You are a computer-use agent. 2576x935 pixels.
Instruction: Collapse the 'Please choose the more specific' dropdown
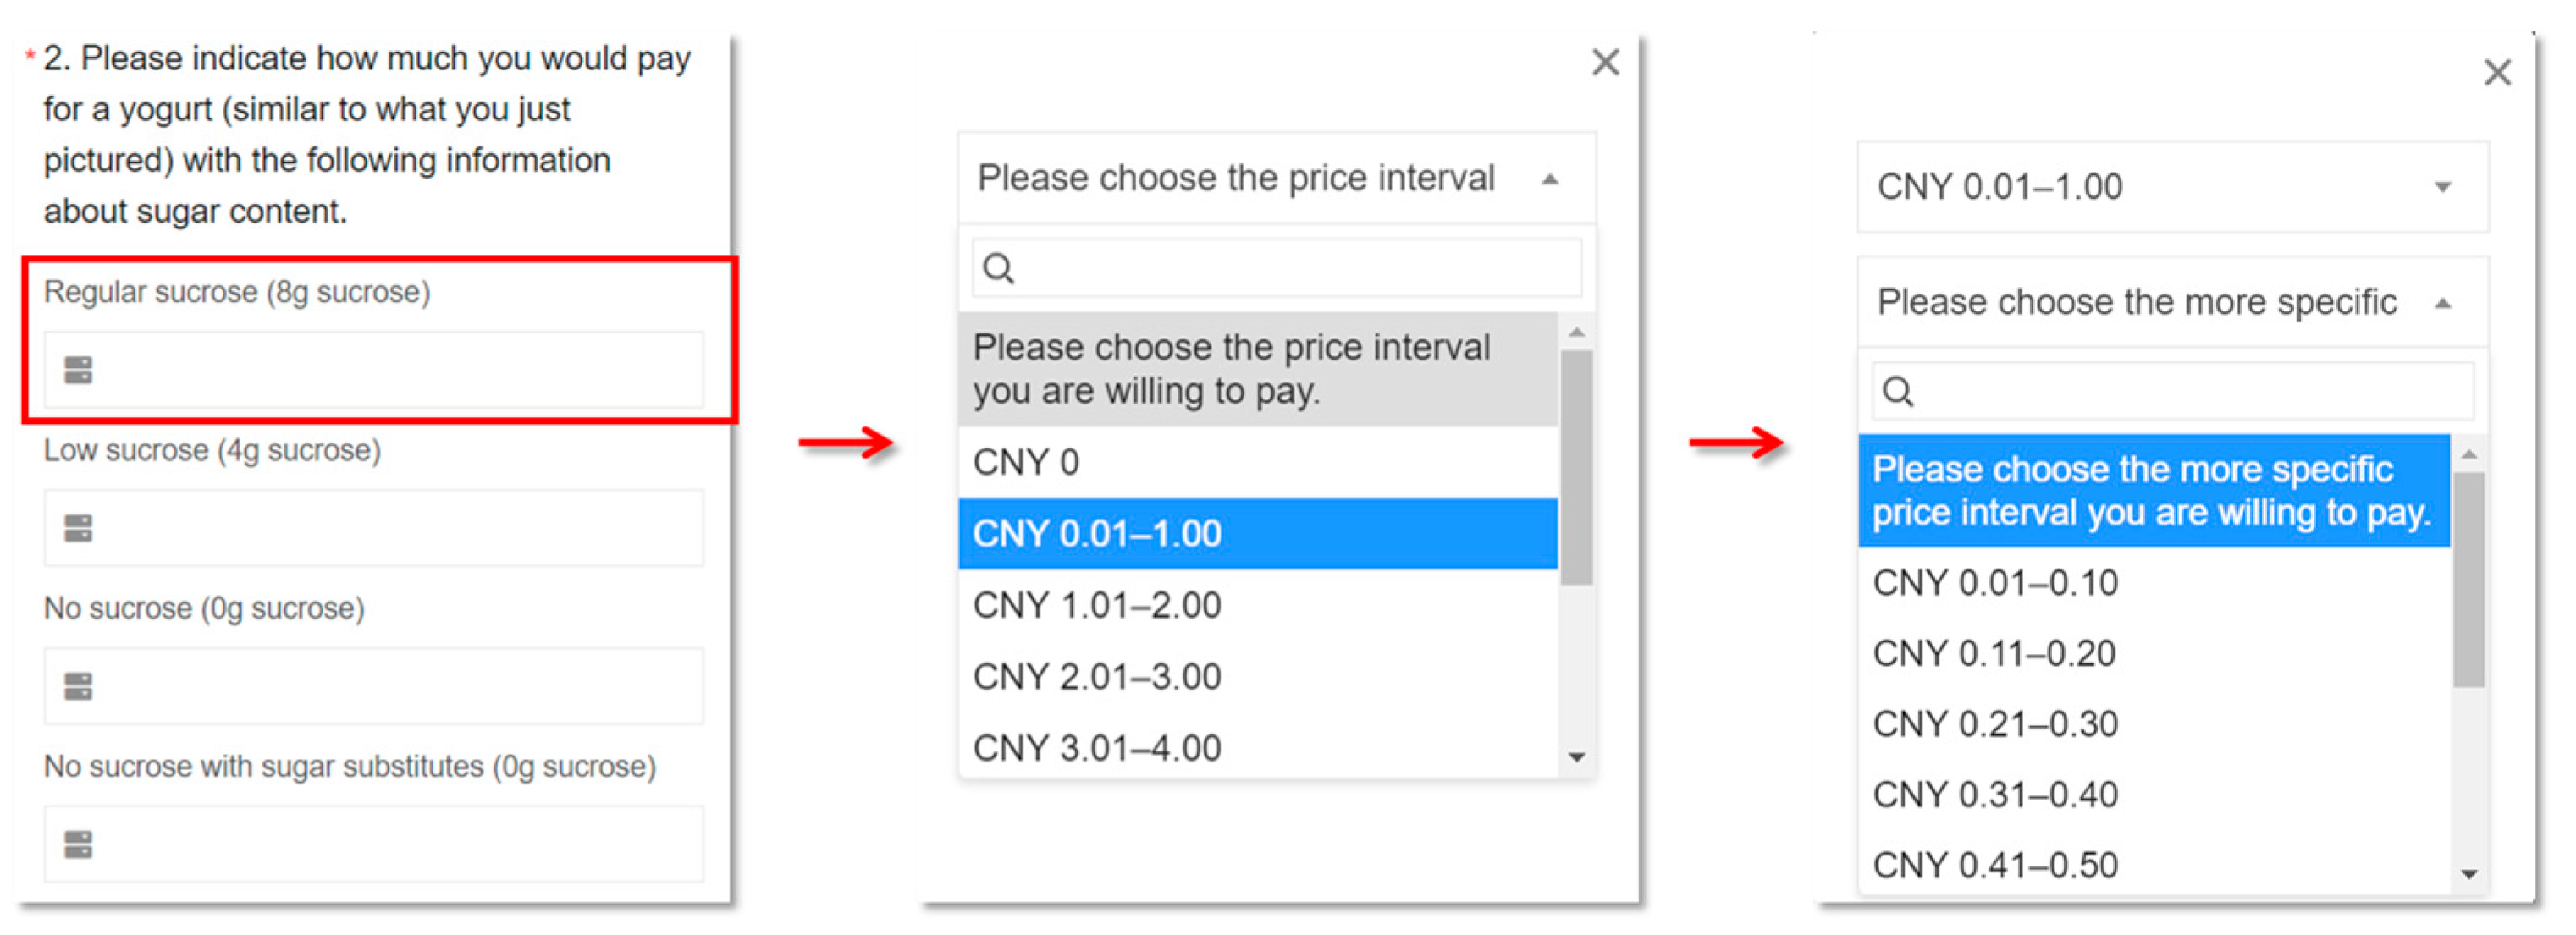[2442, 303]
